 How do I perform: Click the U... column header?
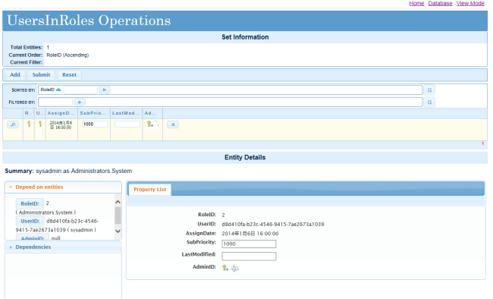point(40,113)
